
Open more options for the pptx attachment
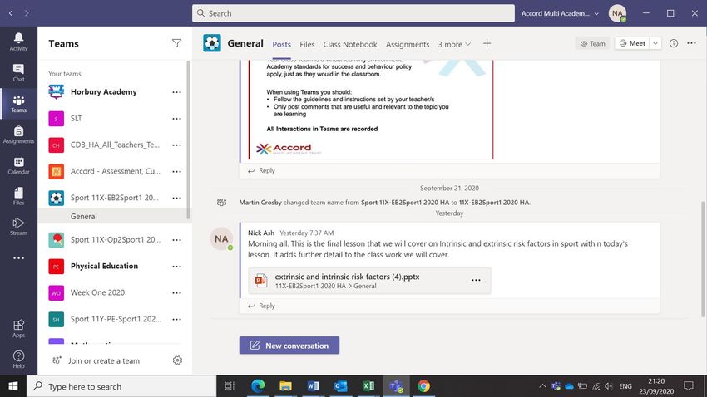click(476, 280)
